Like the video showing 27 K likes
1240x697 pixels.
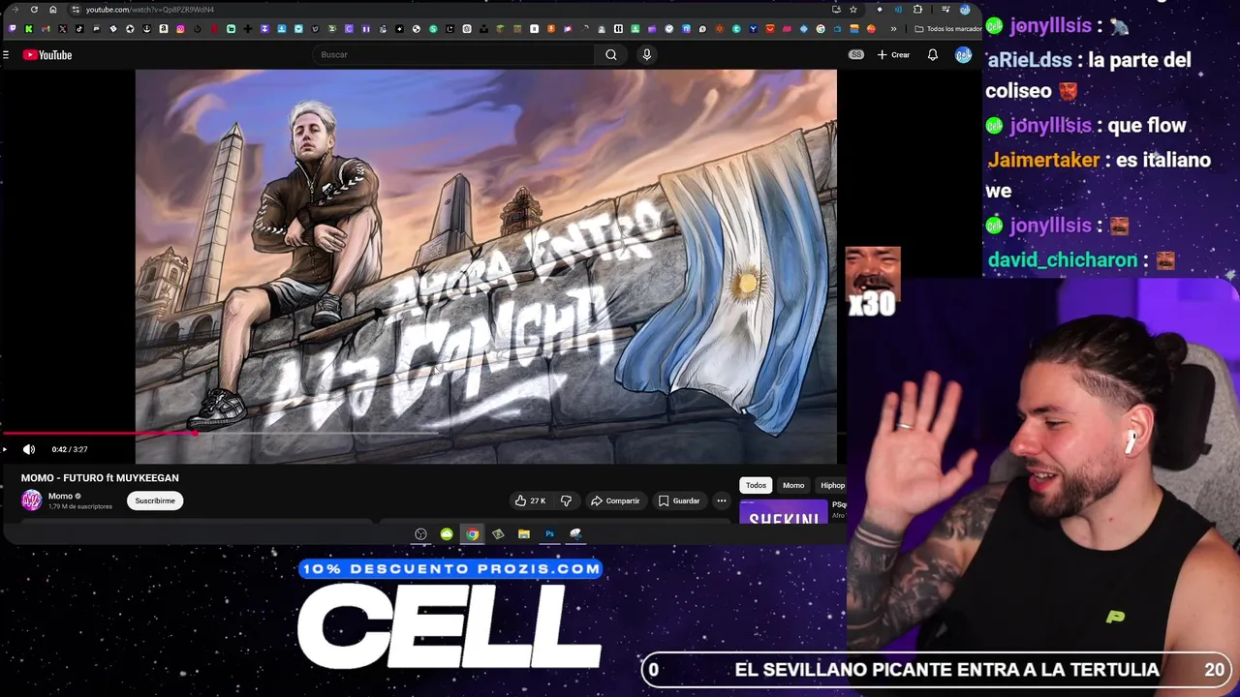[x=530, y=500]
